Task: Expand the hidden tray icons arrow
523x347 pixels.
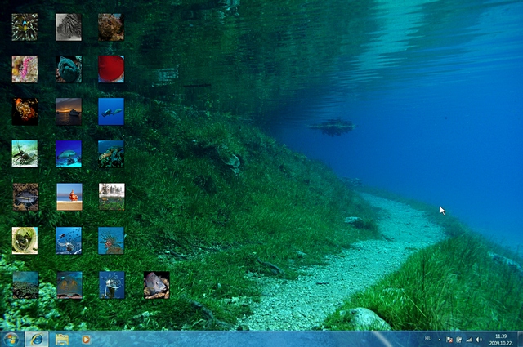Action: 440,339
